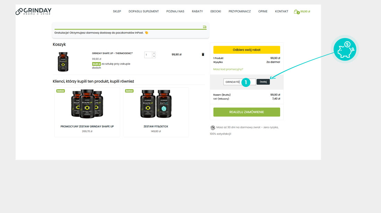
Task: Click the Dodaj promo code button
Action: click(263, 82)
